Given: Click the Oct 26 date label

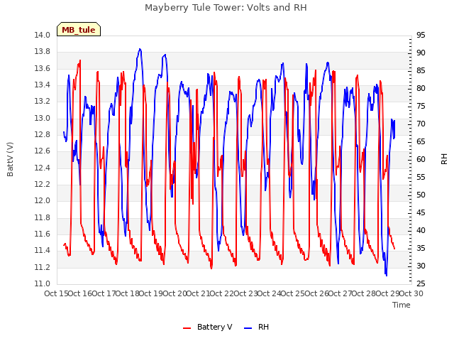Looking at the screenshot, I should pos(317,293).
